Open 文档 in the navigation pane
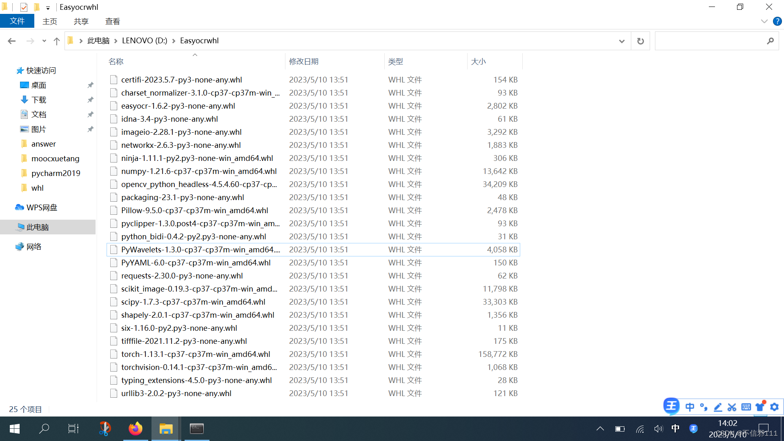 click(x=39, y=115)
